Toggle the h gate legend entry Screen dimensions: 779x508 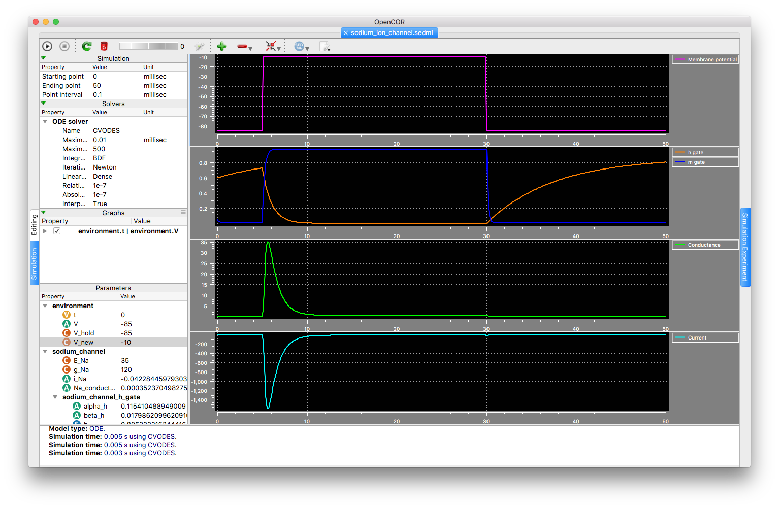(705, 153)
